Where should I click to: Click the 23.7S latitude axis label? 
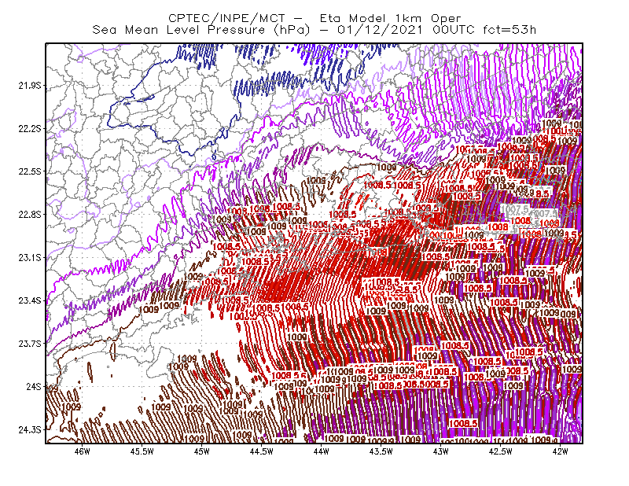tap(30, 344)
